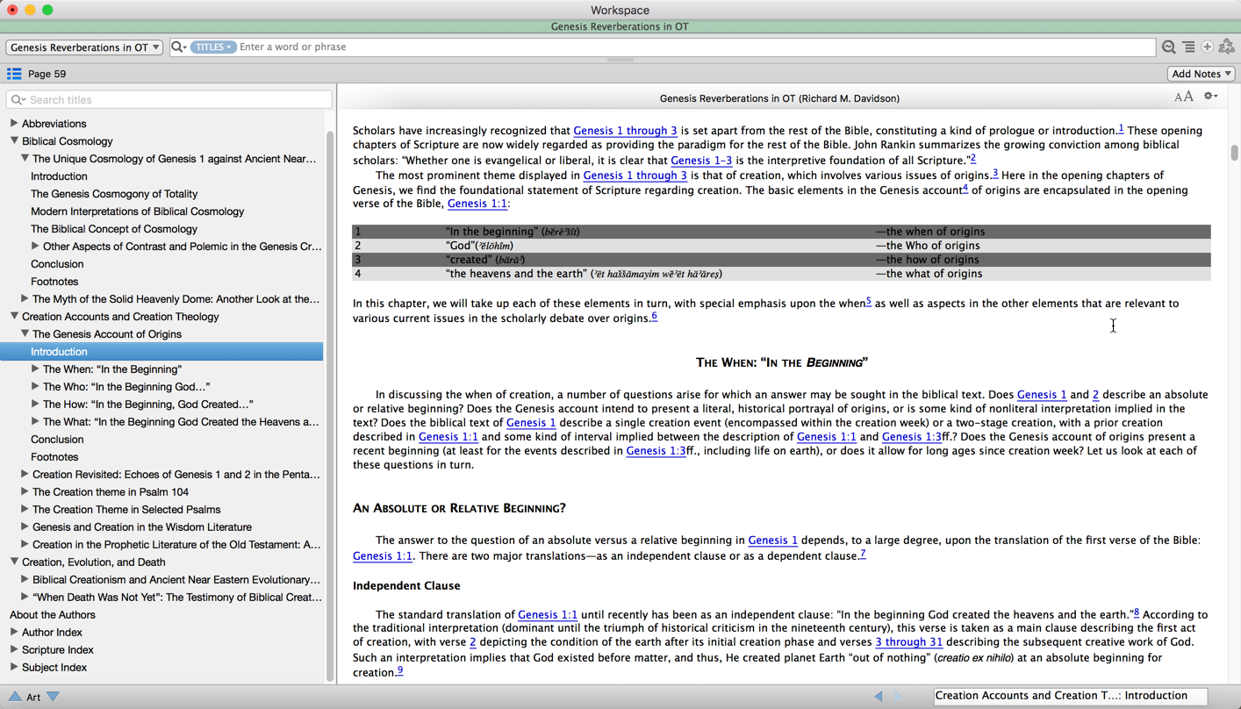Collapse The Unique Cosmology of Genesis 1 node
This screenshot has width=1241, height=709.
(25, 159)
